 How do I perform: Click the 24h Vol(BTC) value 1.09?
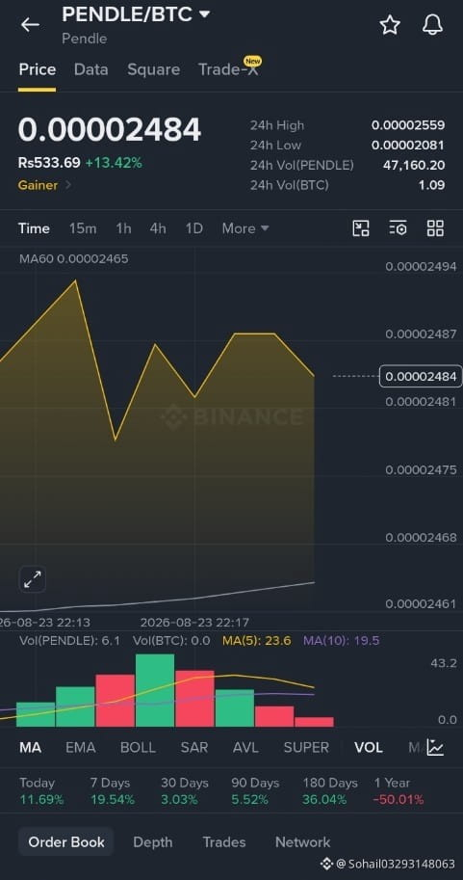click(431, 185)
